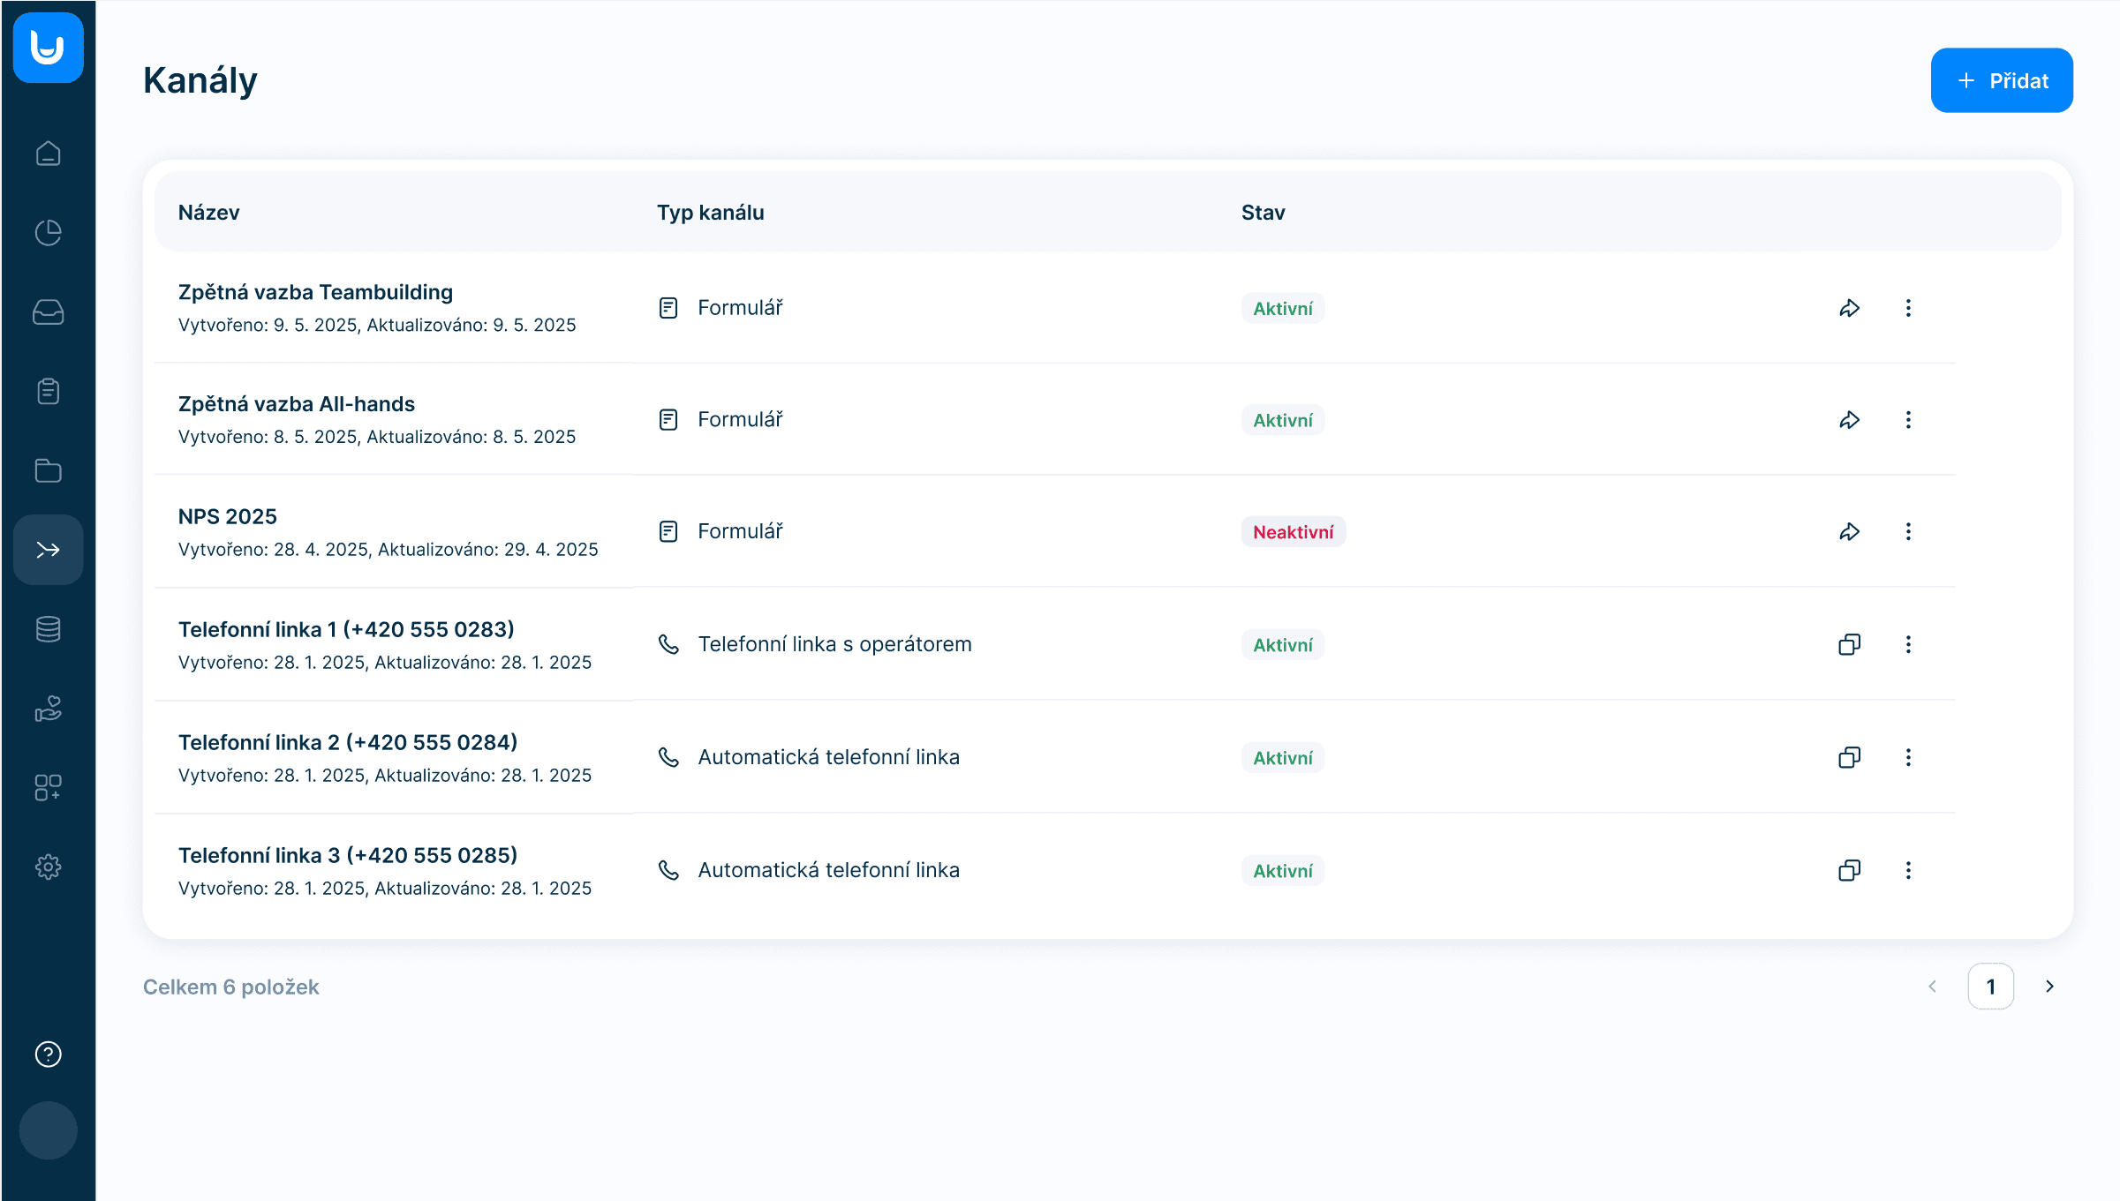Open the settings gear icon in sidebar
2120x1201 pixels.
pos(48,867)
